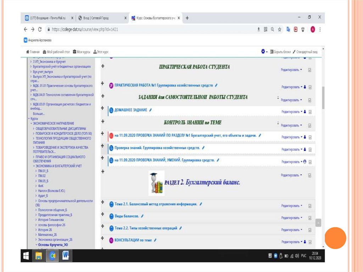Click the browser forward arrow

[x=33, y=29]
